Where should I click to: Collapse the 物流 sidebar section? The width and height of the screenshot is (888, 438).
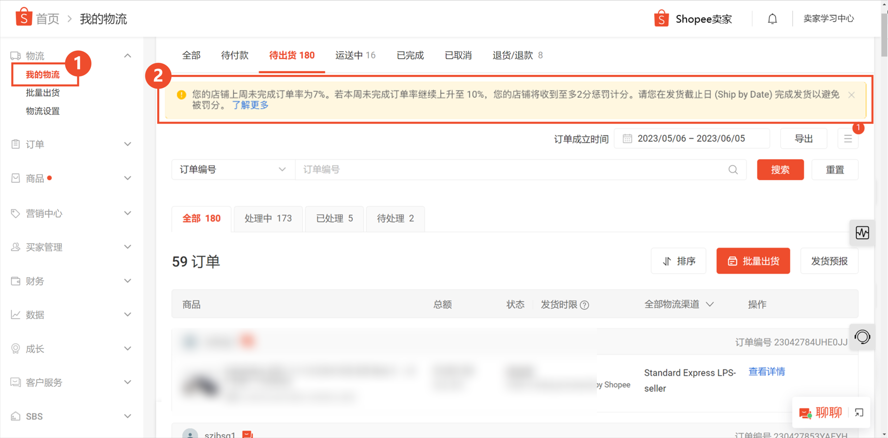click(x=128, y=56)
